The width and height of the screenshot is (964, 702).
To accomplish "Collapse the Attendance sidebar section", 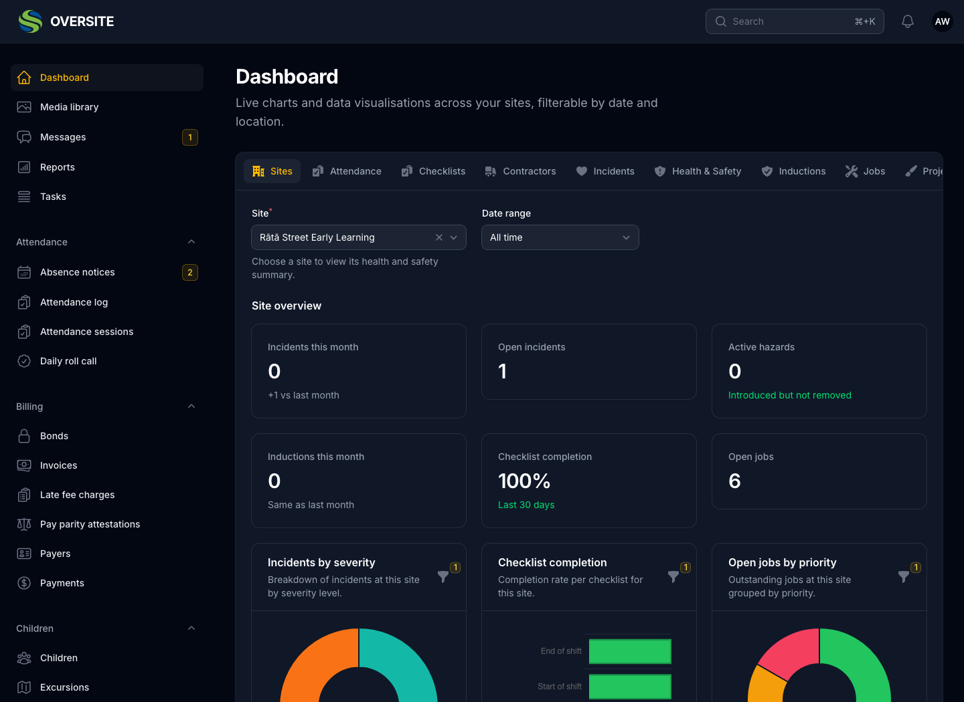I will [191, 242].
